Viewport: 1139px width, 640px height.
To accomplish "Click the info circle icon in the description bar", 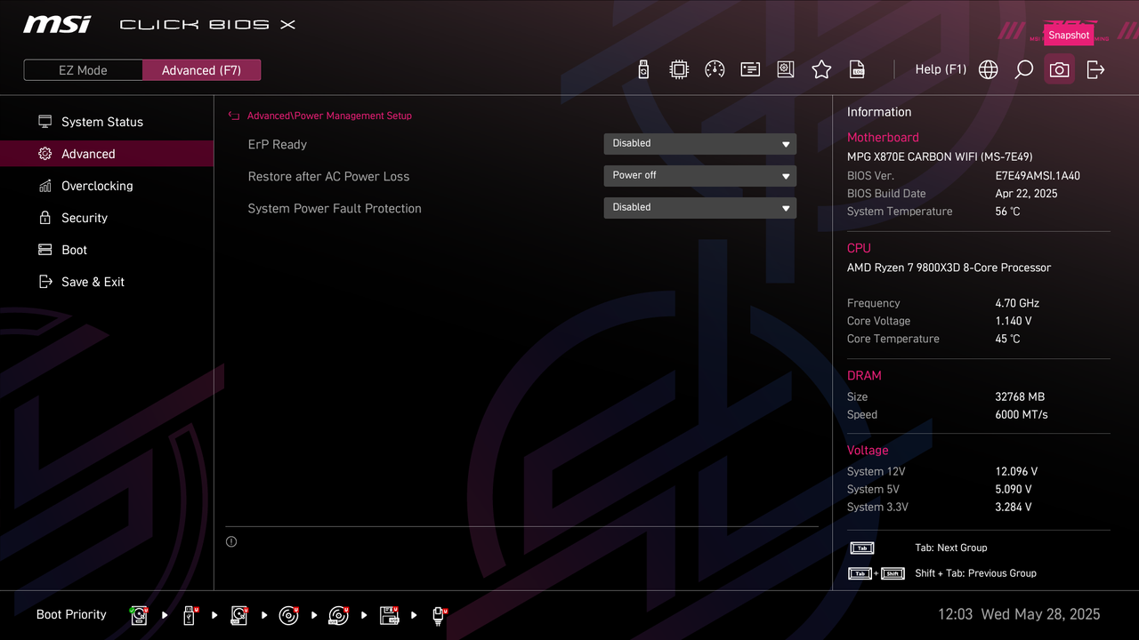I will [231, 541].
